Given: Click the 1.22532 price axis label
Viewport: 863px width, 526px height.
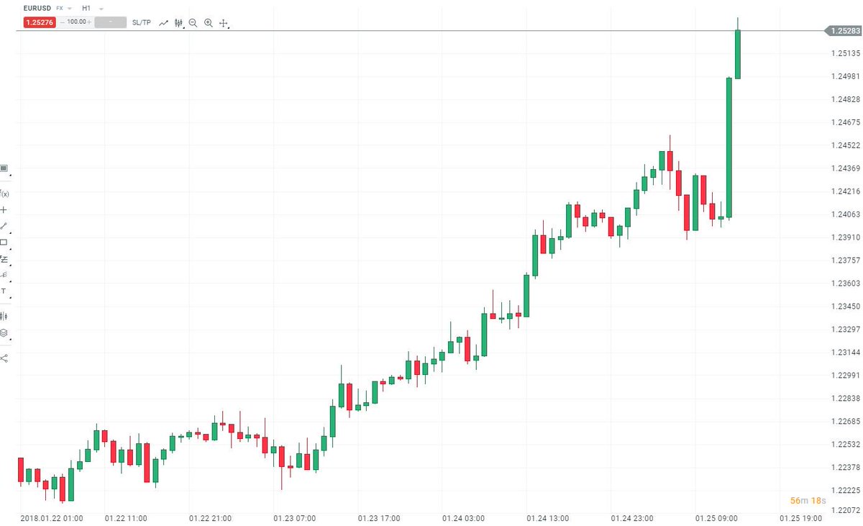Looking at the screenshot, I should click(846, 444).
